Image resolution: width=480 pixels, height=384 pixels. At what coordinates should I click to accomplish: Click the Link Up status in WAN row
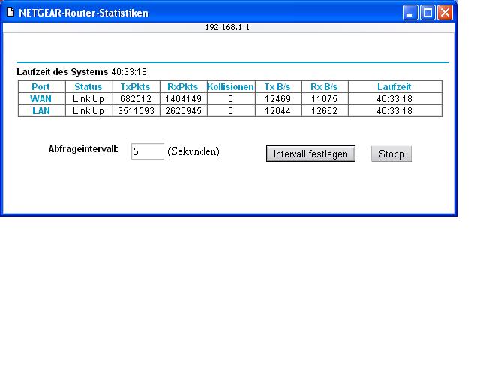(88, 99)
